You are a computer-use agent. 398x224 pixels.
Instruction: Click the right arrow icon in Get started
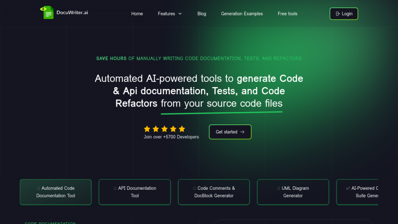click(x=243, y=132)
